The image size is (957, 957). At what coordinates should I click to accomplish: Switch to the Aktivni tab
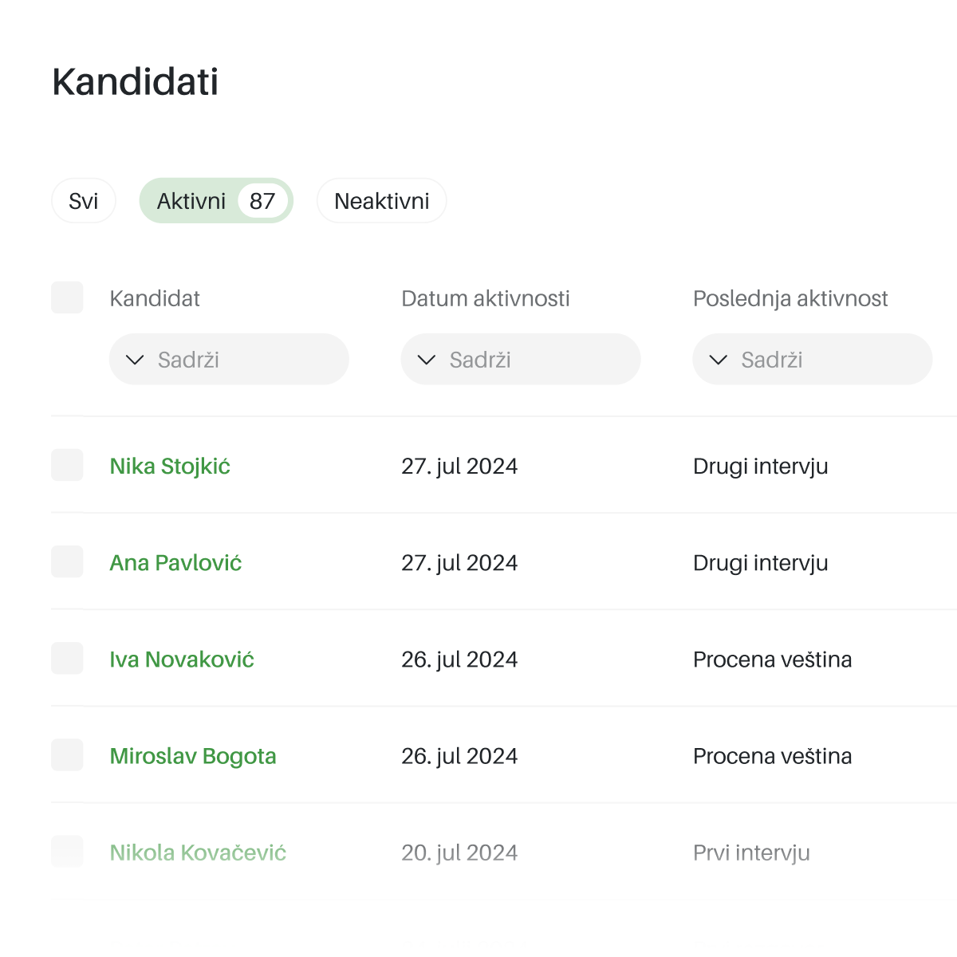pos(215,201)
